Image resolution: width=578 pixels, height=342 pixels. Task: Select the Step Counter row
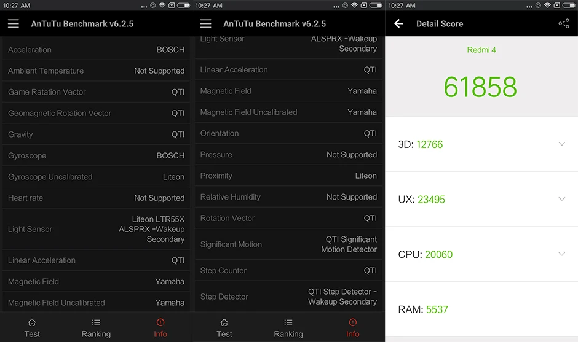point(288,271)
